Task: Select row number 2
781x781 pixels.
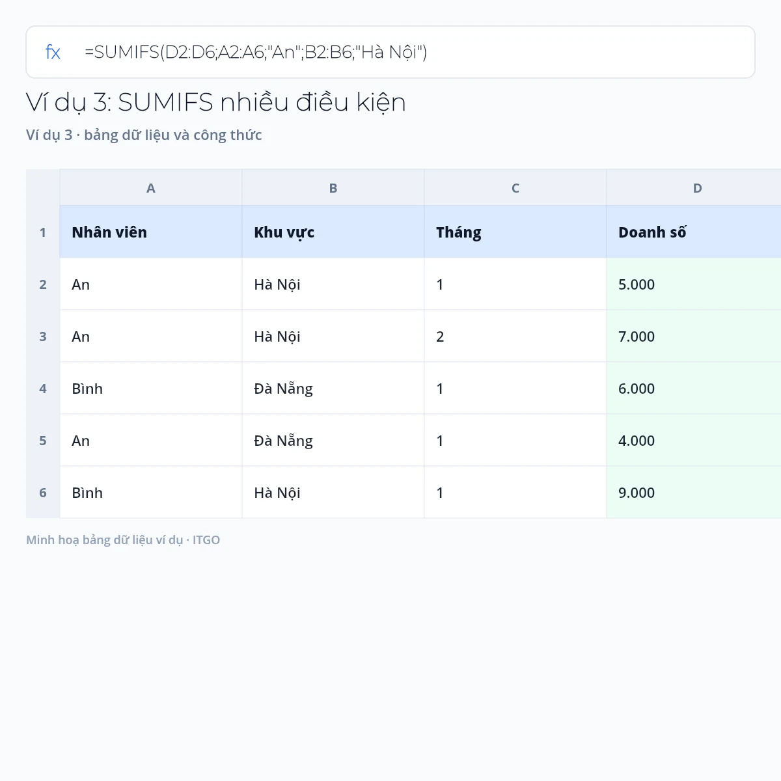Action: coord(43,284)
